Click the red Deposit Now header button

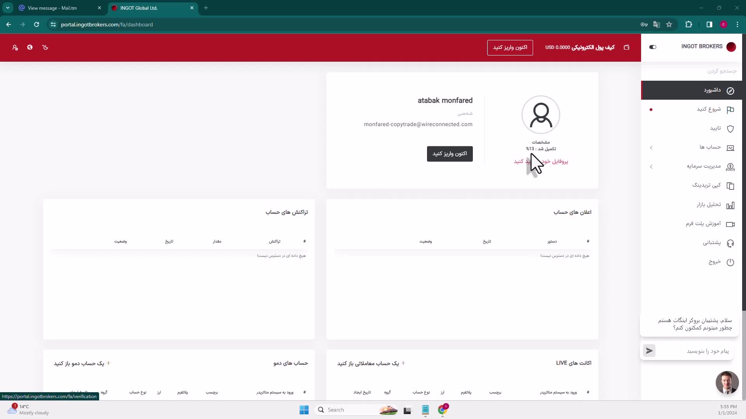click(510, 47)
